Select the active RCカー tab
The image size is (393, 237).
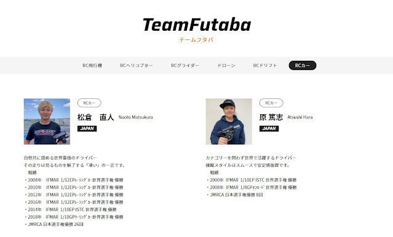[302, 66]
